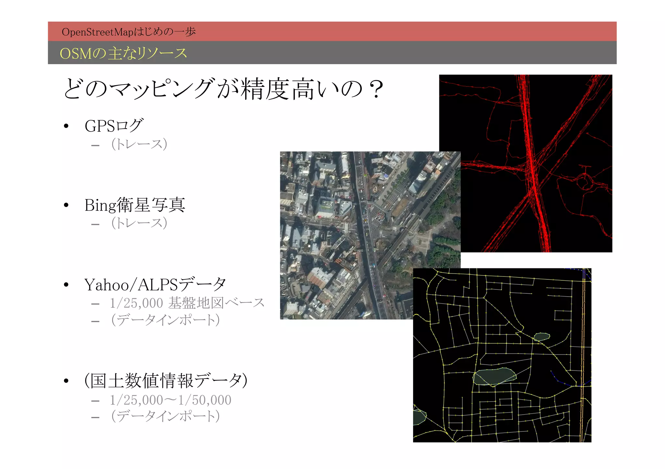
Task: Click the line "1/25,000 基盤地図ベース"
Action: click(187, 303)
